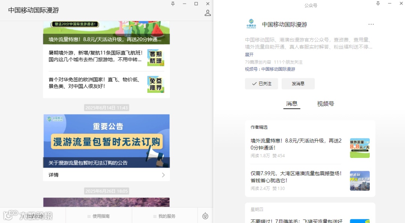Image resolution: width=405 pixels, height=223 pixels.
Task: Click the 已关注 following button
Action: (261, 83)
